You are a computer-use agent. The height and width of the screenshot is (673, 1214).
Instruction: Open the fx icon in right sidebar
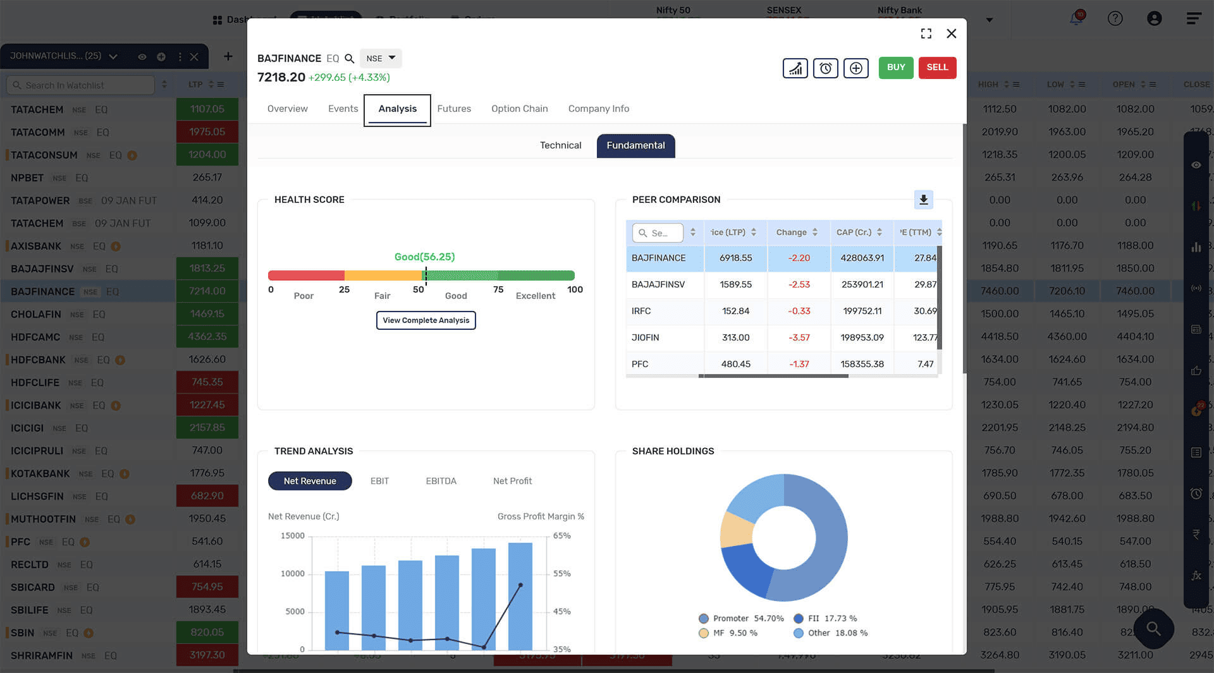pyautogui.click(x=1196, y=575)
